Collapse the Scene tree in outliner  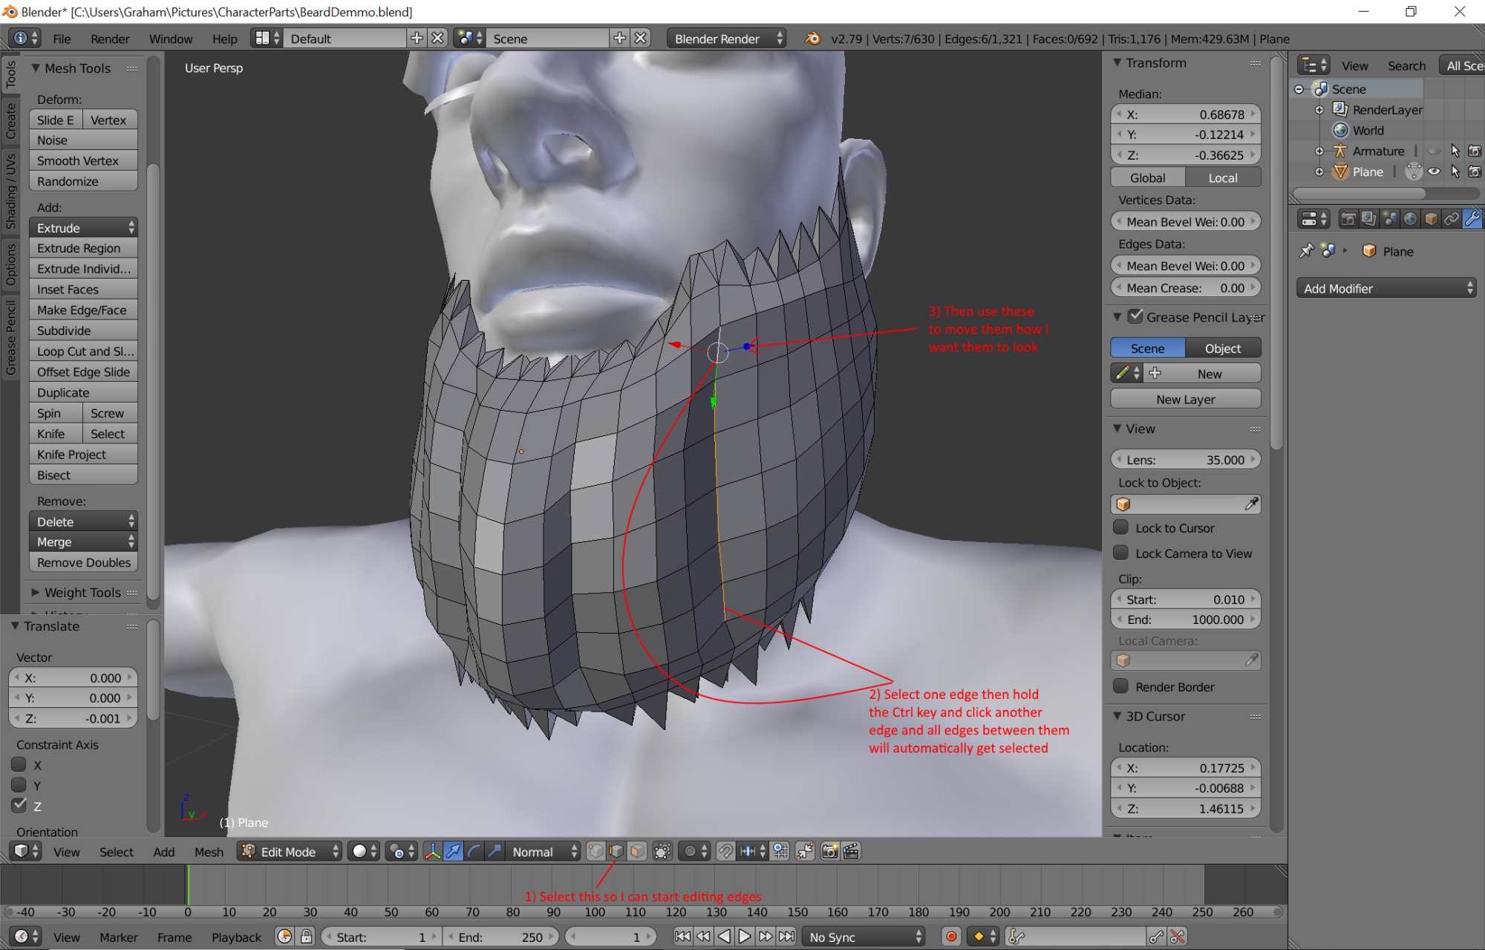coord(1299,89)
